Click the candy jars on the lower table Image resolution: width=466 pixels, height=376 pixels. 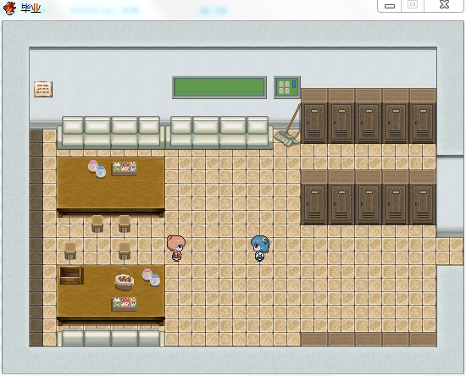coord(152,277)
